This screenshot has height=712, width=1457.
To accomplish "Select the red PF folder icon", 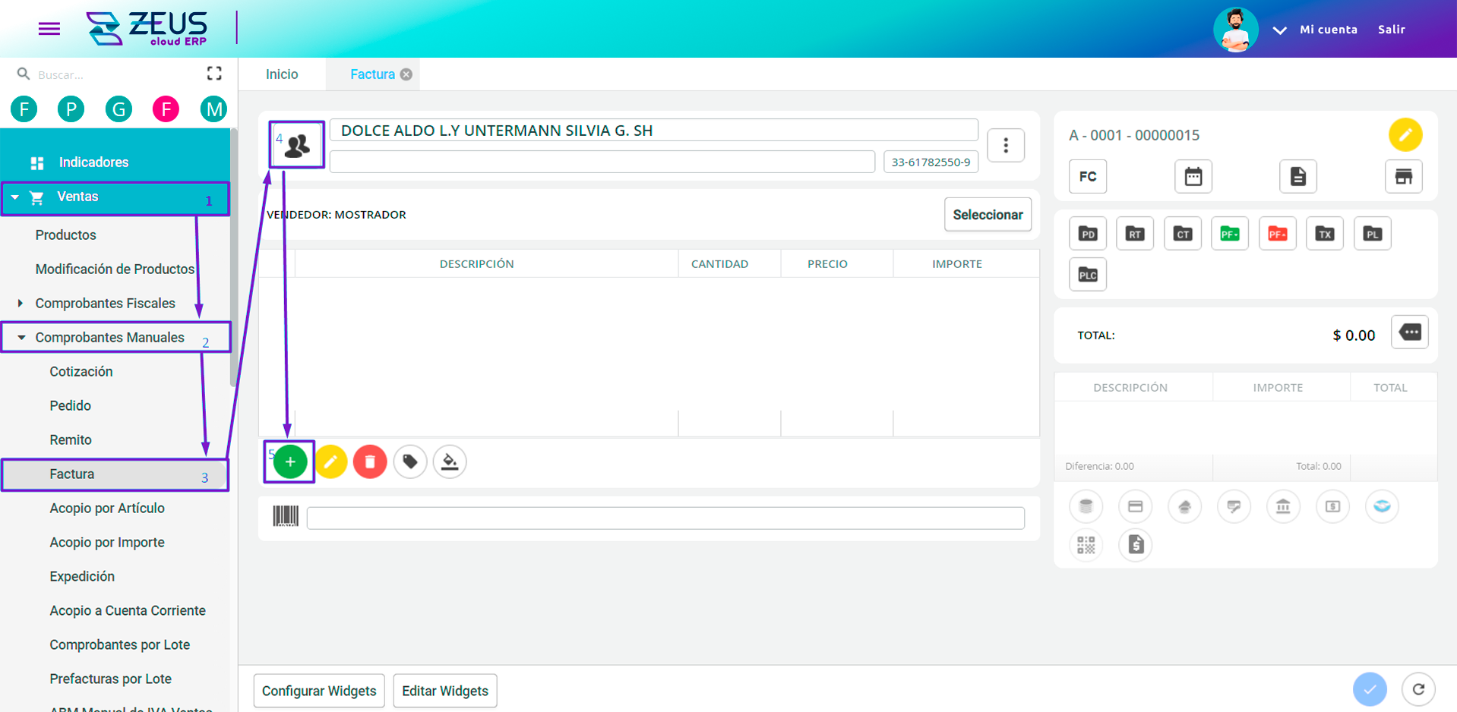I will point(1277,233).
